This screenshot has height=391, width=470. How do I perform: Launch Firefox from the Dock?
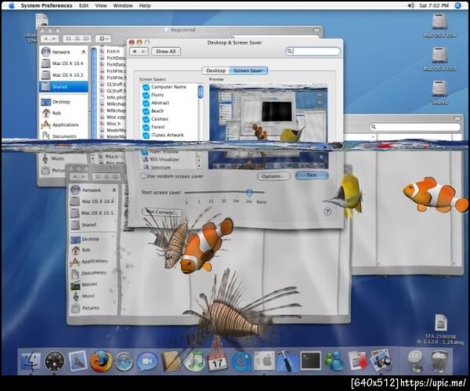click(x=101, y=361)
